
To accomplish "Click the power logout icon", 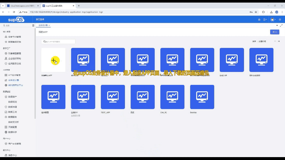I will click(280, 20).
